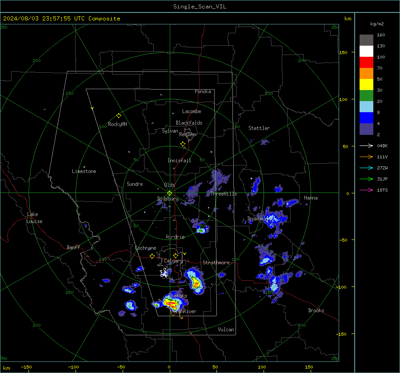
Task: Click the storm cell east of Calgary
Action: coord(196,281)
